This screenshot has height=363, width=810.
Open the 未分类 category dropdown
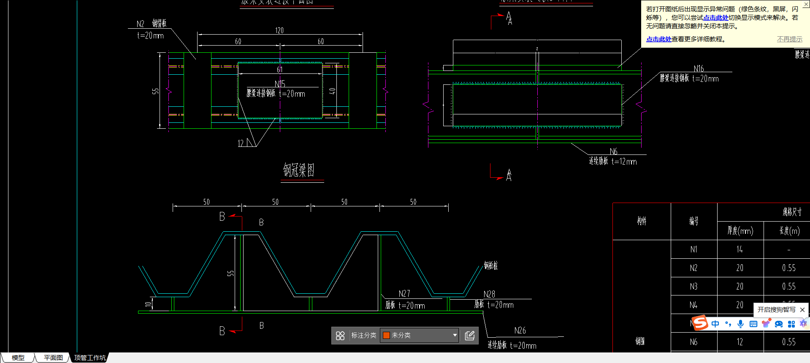coord(420,335)
